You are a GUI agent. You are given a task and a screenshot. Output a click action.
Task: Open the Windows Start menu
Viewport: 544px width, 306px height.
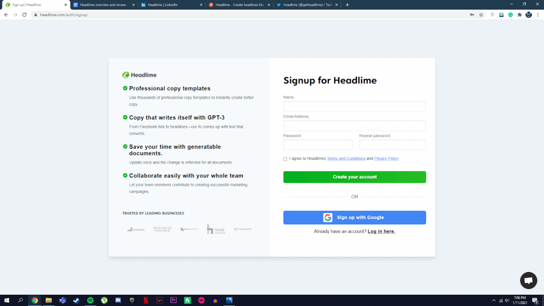click(6, 301)
